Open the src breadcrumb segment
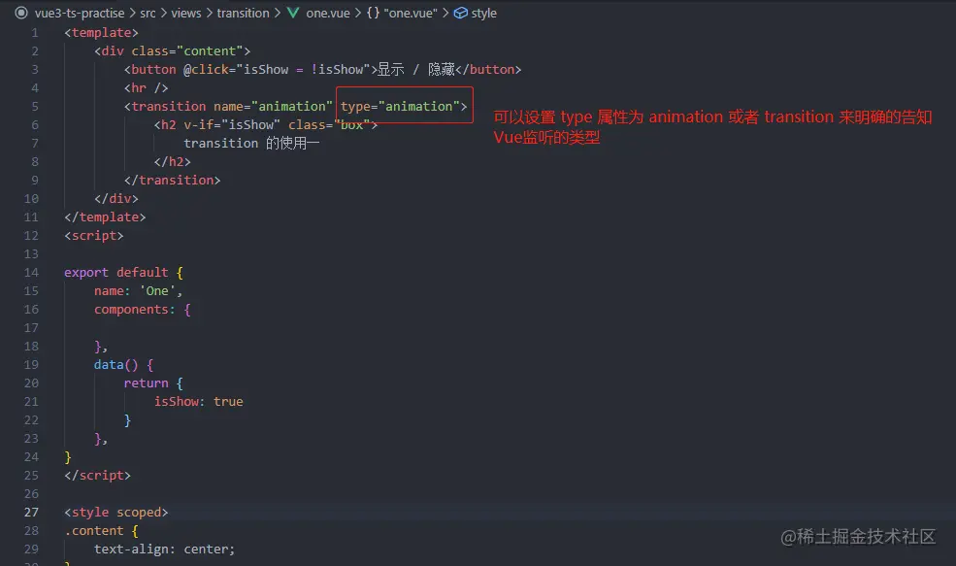This screenshot has width=956, height=566. [148, 13]
